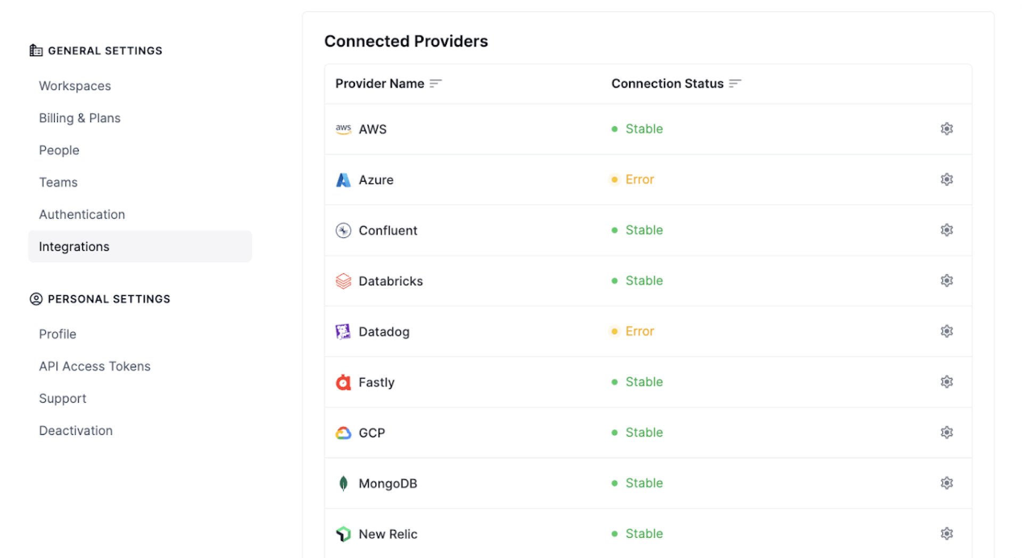
Task: Click the gear icon in Azure row
Action: click(946, 180)
